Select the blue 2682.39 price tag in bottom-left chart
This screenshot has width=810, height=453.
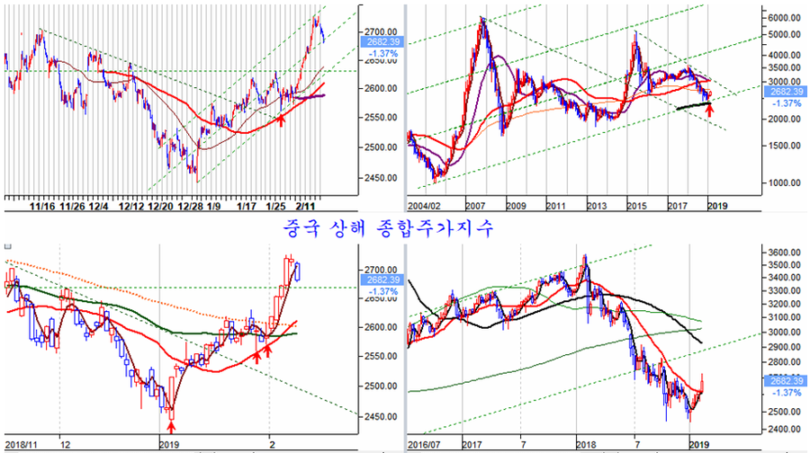pyautogui.click(x=382, y=280)
